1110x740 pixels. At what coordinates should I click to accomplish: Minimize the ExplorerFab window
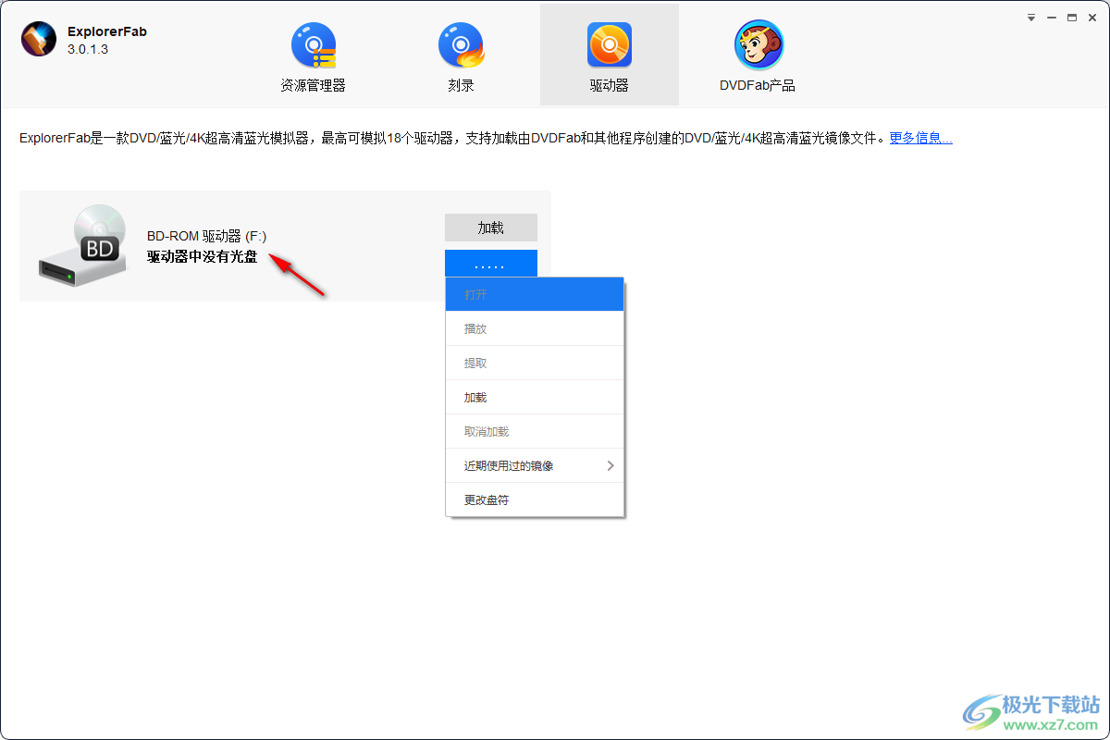point(1052,18)
